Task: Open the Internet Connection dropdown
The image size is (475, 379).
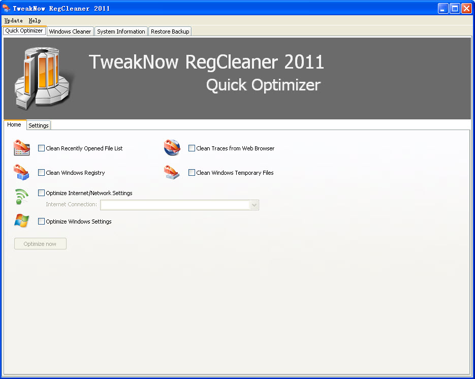Action: 254,205
